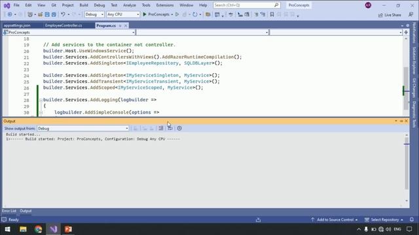The width and height of the screenshot is (419, 235).
Task: Click the Open File folder icon
Action: click(x=40, y=14)
